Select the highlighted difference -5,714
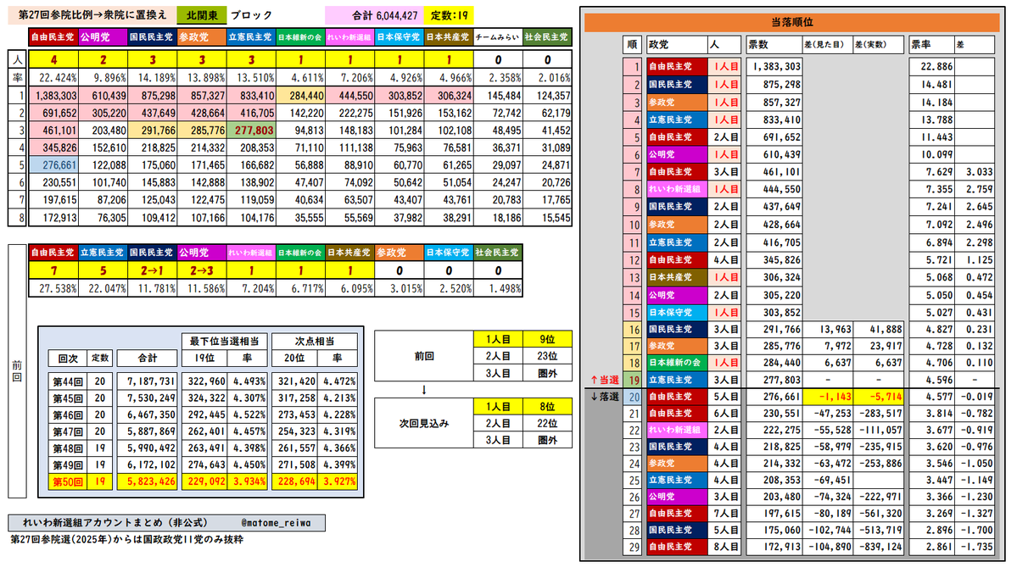 (x=878, y=397)
